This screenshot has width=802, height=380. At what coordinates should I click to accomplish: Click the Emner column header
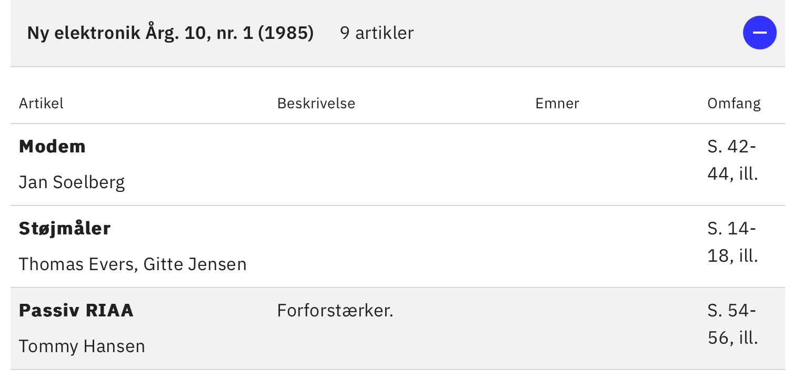[x=557, y=103]
